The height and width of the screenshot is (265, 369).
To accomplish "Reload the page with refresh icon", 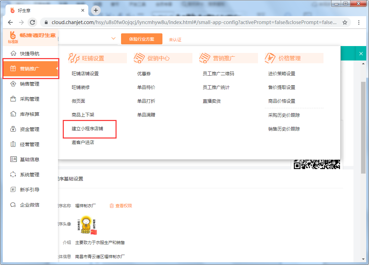I will point(32,22).
